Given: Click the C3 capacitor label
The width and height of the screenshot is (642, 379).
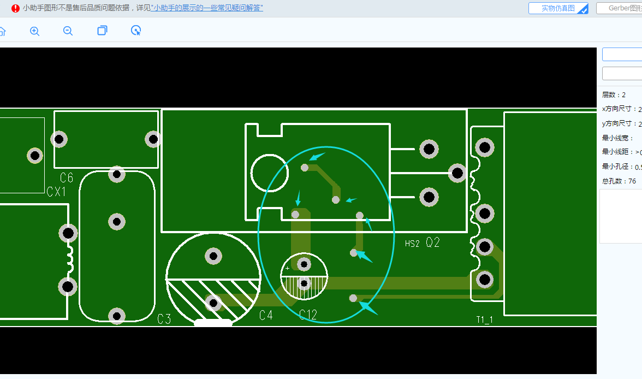Looking at the screenshot, I should [164, 319].
